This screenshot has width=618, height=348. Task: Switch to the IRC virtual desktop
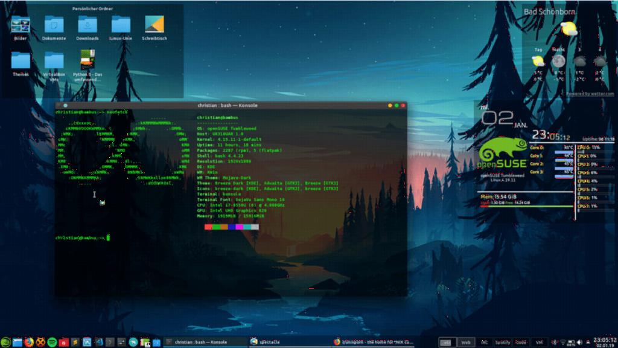point(485,343)
